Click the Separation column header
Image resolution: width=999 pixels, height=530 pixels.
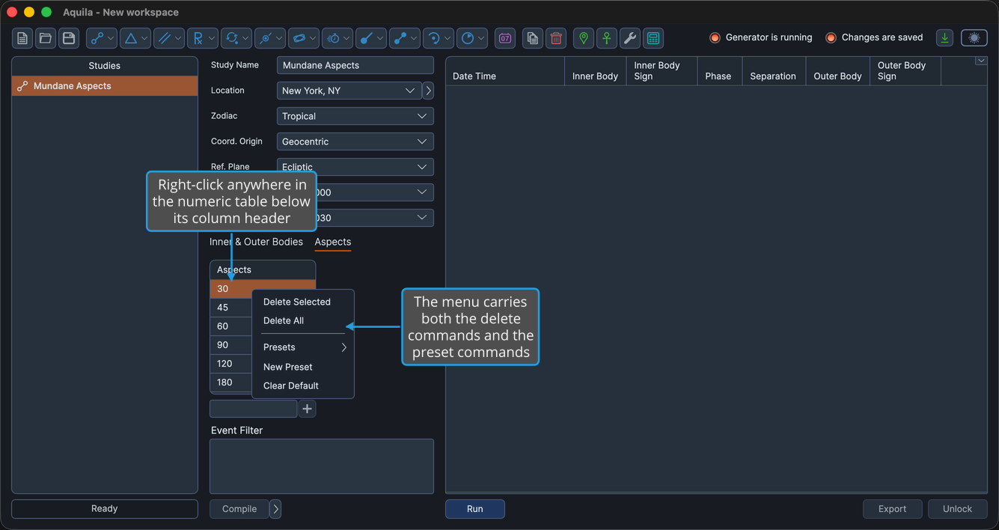pos(774,71)
